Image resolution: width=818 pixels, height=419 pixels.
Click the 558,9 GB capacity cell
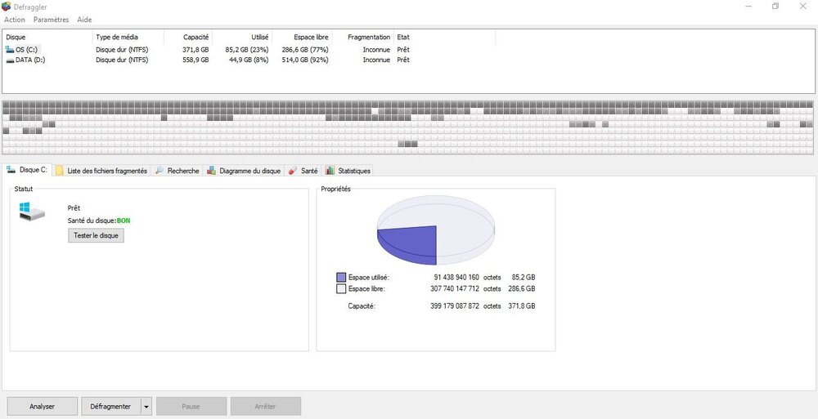196,60
